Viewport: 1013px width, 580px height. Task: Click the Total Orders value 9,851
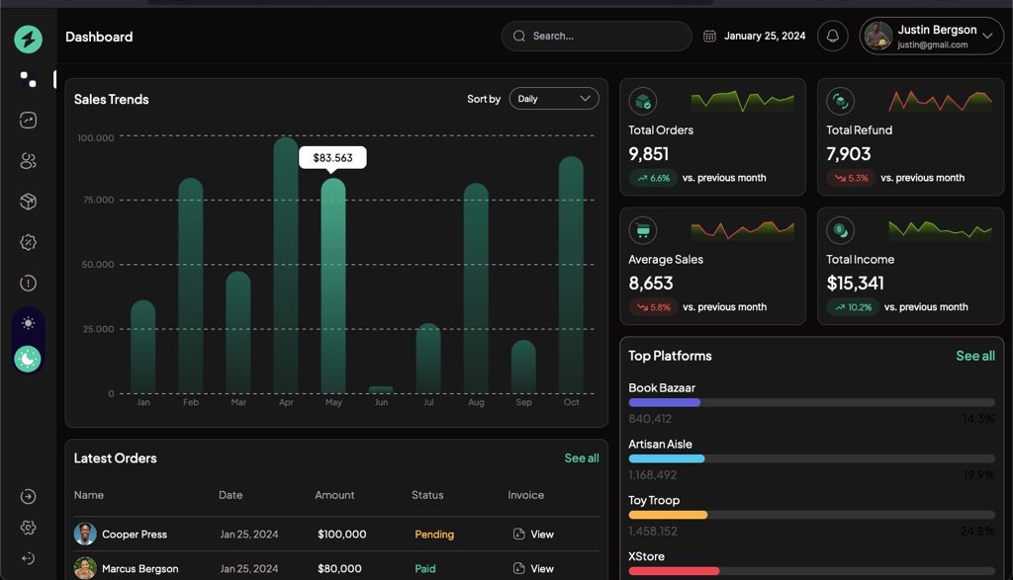[x=649, y=154]
